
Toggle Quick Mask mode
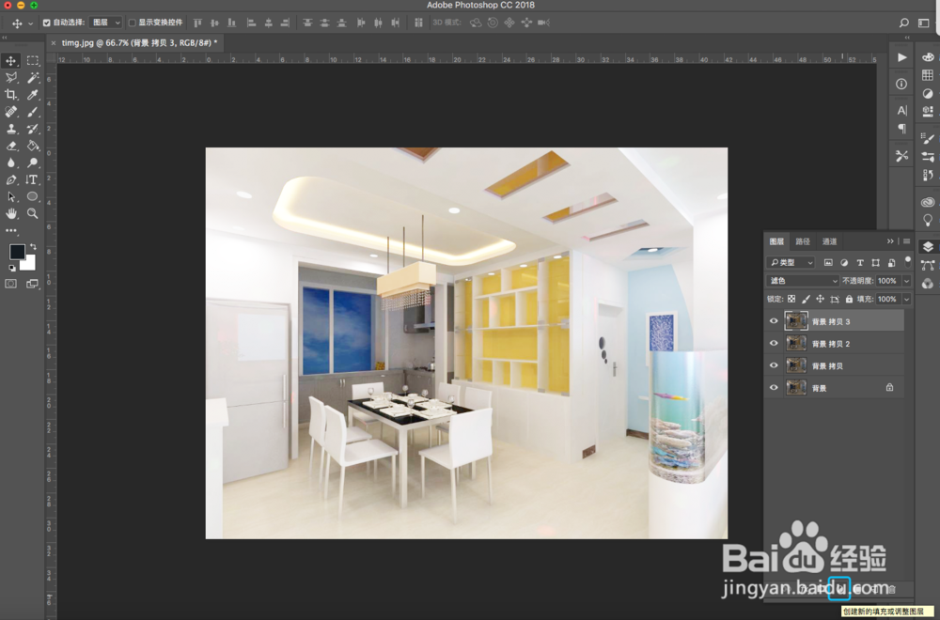[x=10, y=284]
